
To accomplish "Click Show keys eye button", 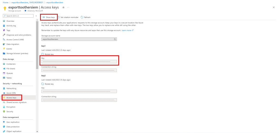I will click(49, 17).
